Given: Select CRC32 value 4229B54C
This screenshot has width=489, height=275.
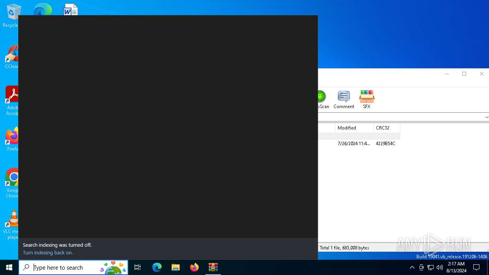Looking at the screenshot, I should (385, 144).
